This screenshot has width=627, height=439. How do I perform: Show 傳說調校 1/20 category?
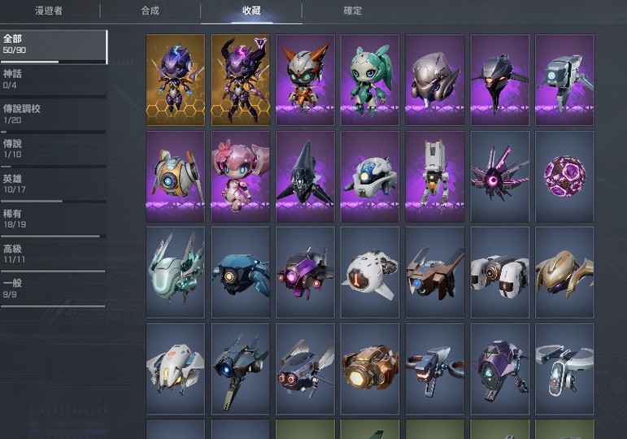click(x=54, y=116)
